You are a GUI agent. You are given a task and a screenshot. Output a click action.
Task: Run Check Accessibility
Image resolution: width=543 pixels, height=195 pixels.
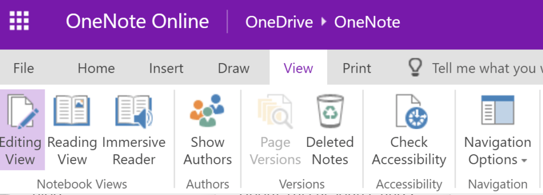[409, 130]
